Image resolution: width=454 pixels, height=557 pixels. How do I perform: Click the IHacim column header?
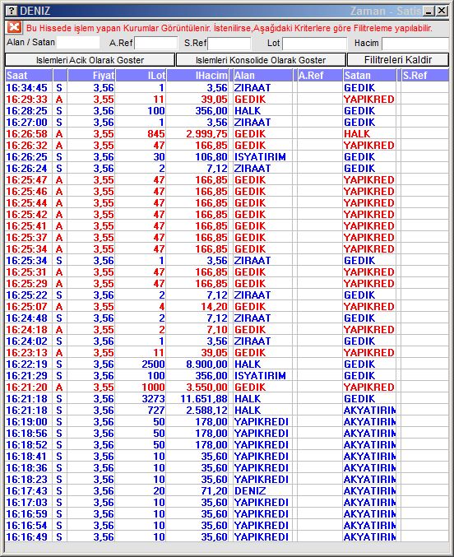point(197,76)
